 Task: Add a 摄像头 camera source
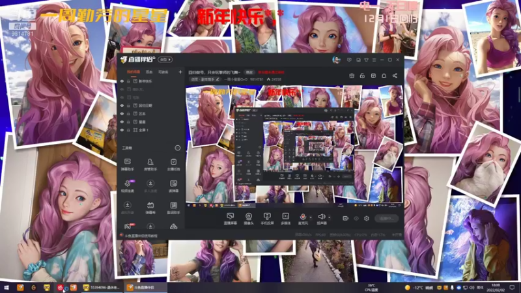tap(249, 219)
